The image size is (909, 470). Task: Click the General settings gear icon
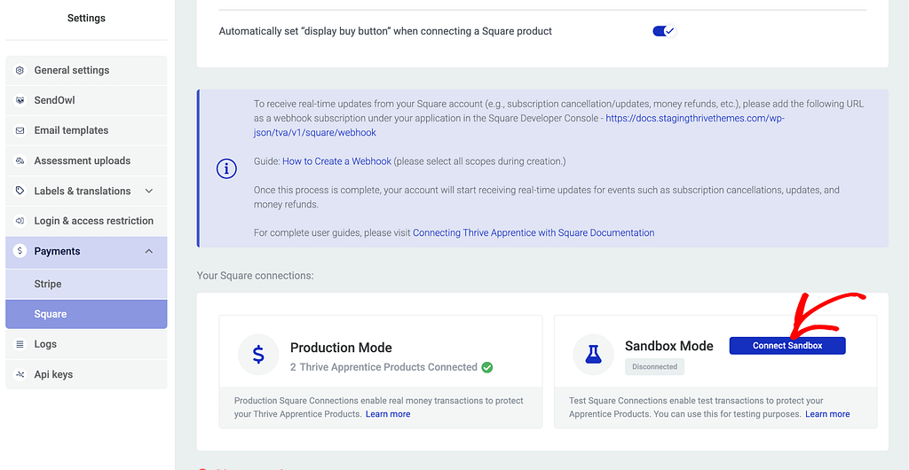point(20,70)
